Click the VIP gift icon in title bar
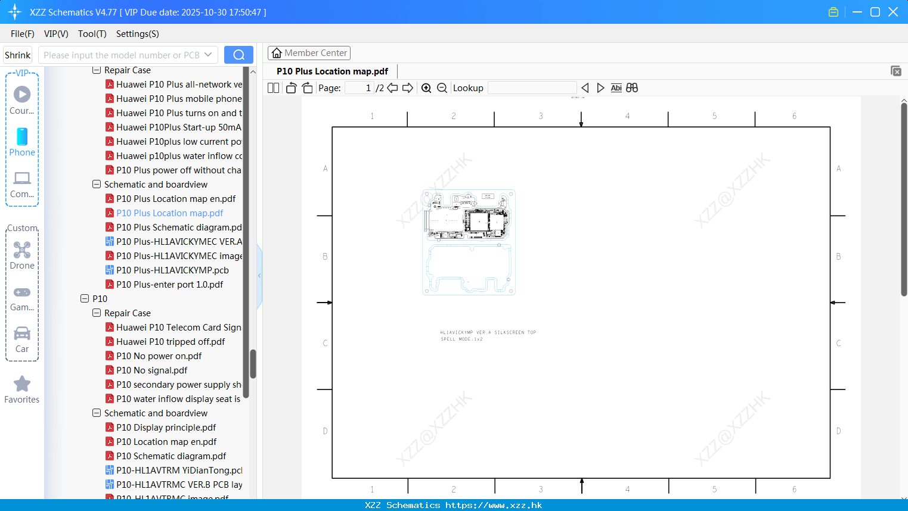The height and width of the screenshot is (511, 908). click(833, 12)
